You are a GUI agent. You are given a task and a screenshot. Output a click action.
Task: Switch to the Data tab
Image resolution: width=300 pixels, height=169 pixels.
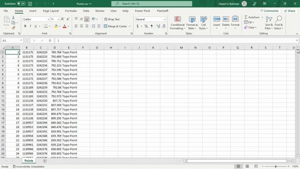coord(86,11)
